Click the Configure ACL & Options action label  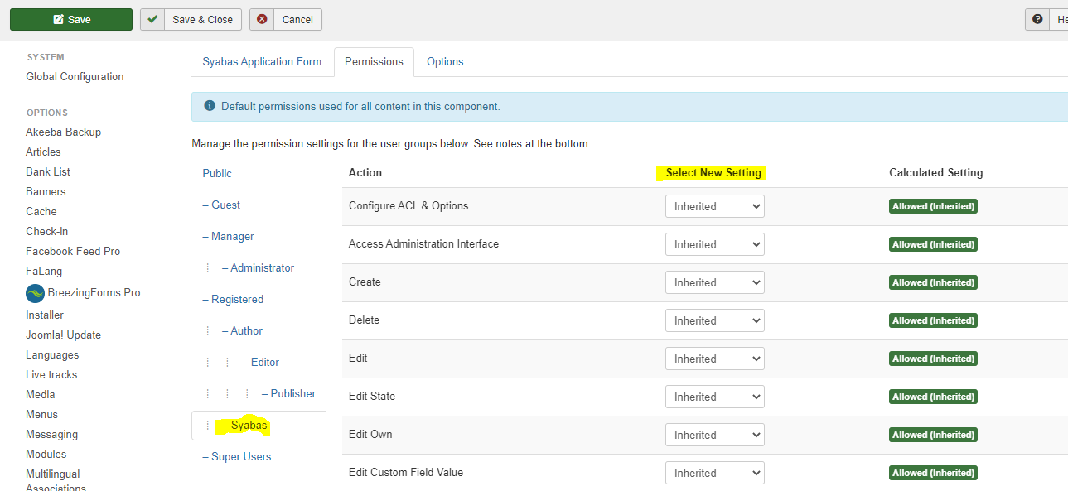tap(408, 205)
